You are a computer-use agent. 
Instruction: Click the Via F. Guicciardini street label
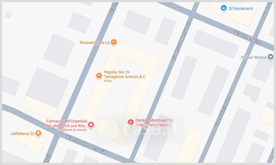coord(222,112)
